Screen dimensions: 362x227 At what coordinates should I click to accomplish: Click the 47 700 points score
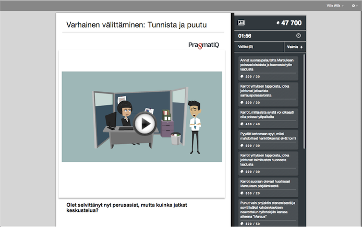click(x=291, y=23)
